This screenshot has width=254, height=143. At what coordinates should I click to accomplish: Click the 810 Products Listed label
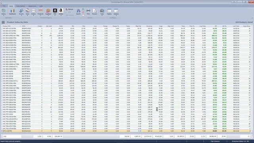(x=244, y=22)
